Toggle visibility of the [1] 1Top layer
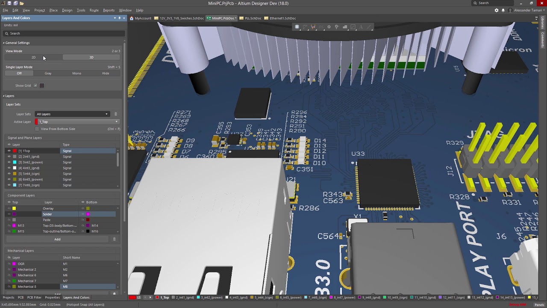The width and height of the screenshot is (547, 308). coord(9,151)
